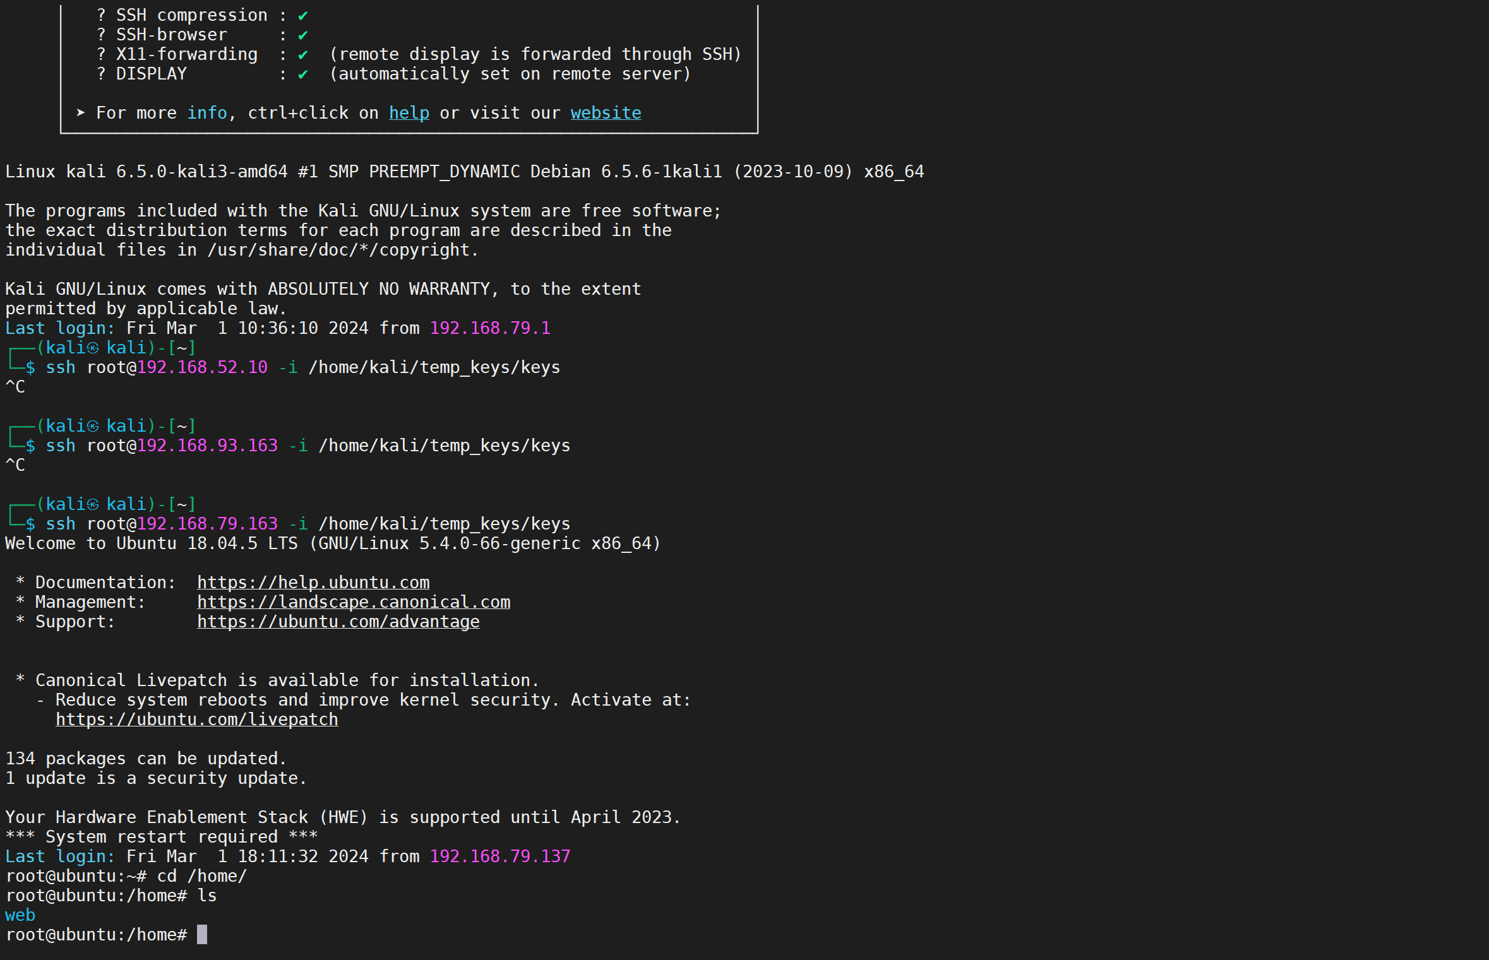Click the SSH-browser green checkmark

[x=303, y=35]
